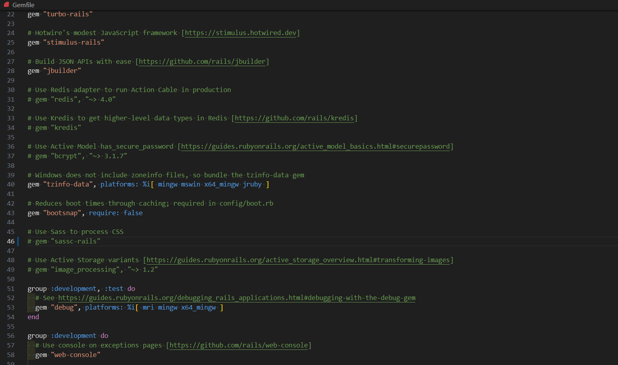Open the stimulus.hotwired.dev link

click(x=240, y=33)
